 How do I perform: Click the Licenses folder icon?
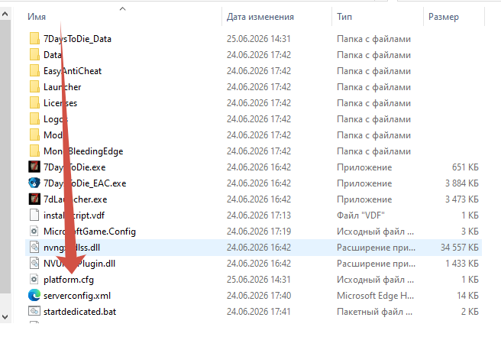tap(34, 102)
